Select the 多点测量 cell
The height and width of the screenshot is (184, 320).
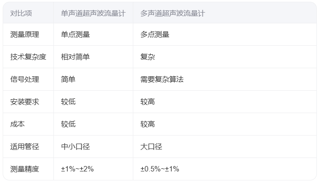(x=155, y=35)
